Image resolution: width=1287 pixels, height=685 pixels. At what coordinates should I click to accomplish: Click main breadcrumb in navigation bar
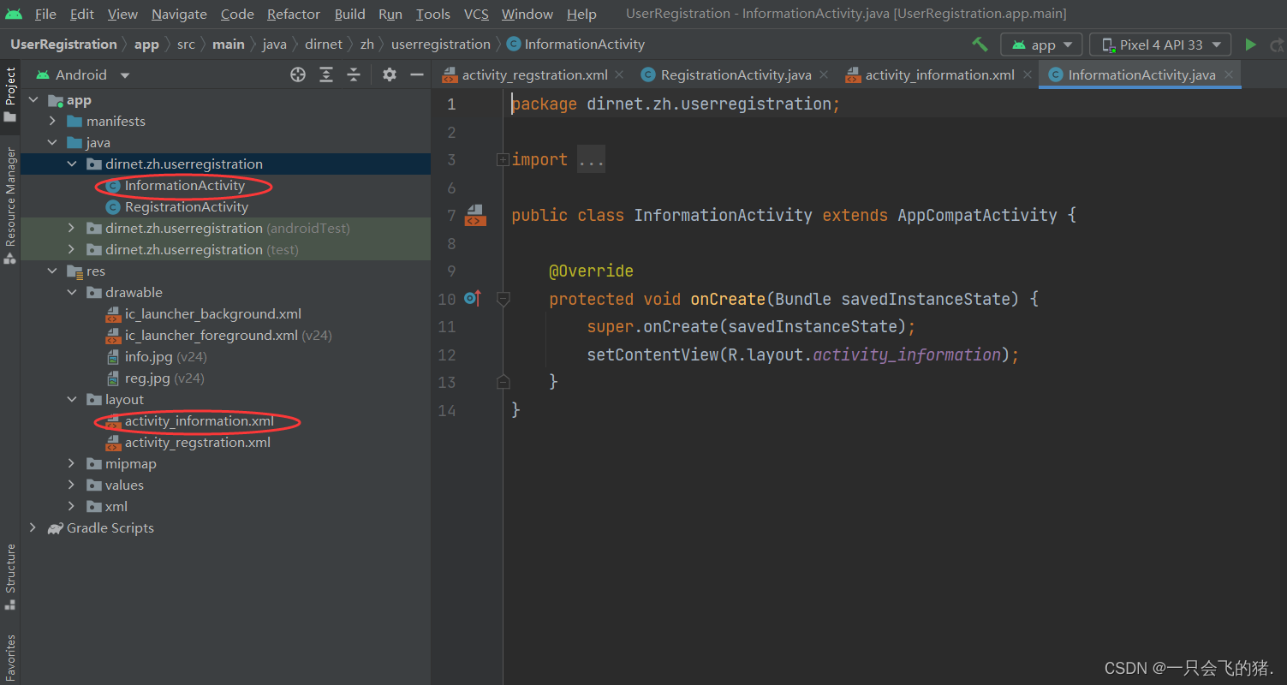229,45
